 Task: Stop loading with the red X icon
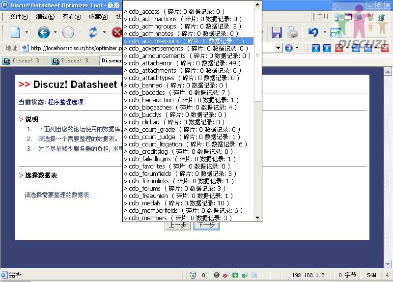(117, 32)
